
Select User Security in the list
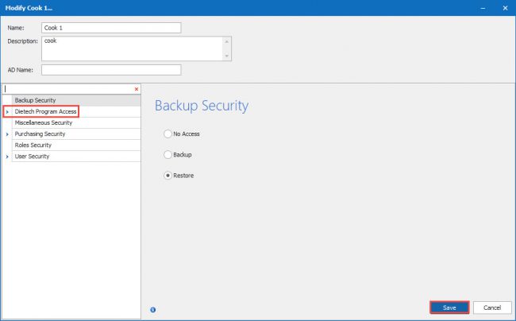pyautogui.click(x=32, y=157)
